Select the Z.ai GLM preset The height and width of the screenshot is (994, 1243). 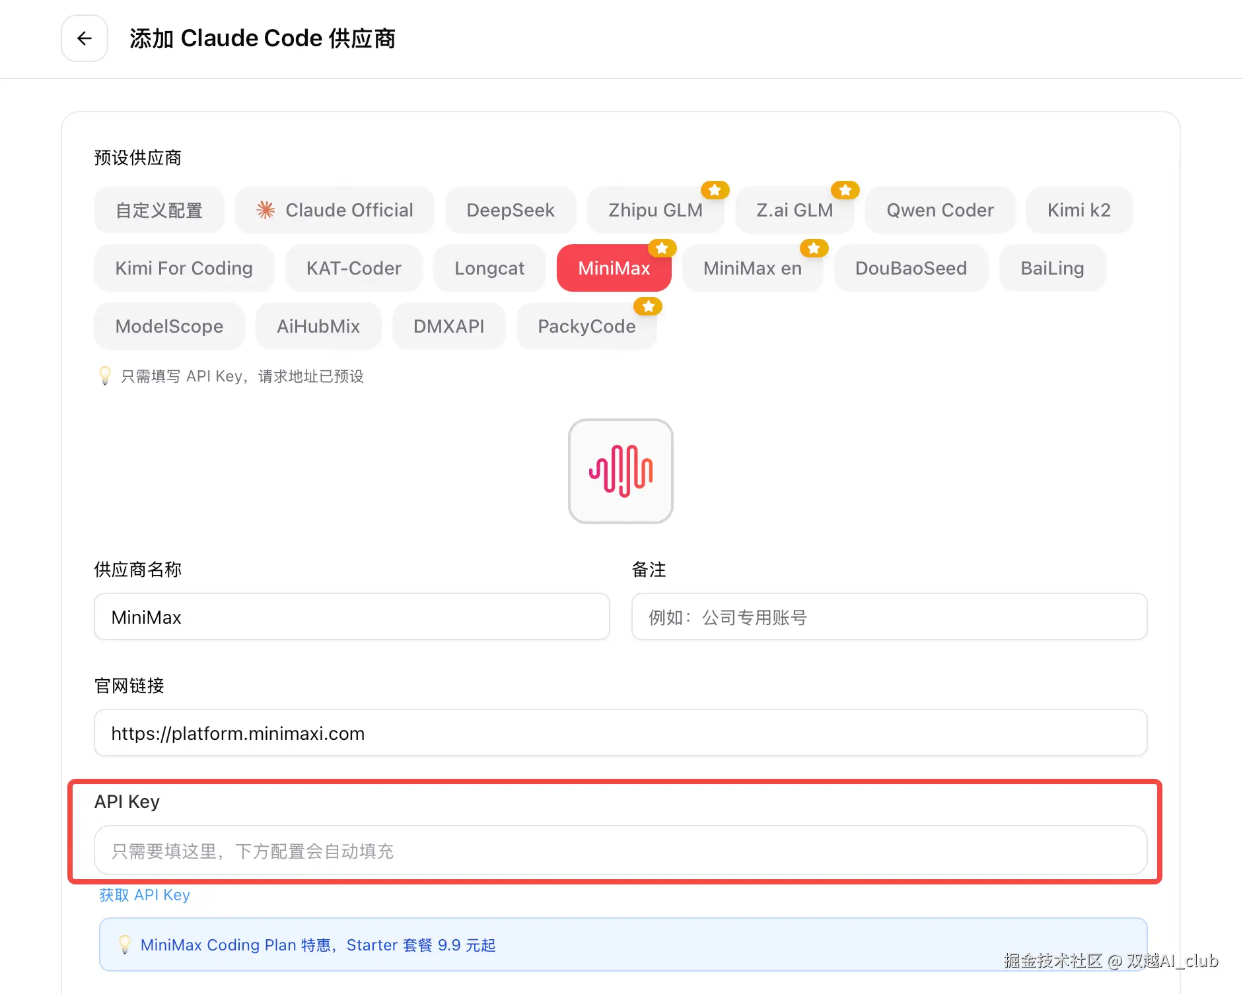coord(795,210)
